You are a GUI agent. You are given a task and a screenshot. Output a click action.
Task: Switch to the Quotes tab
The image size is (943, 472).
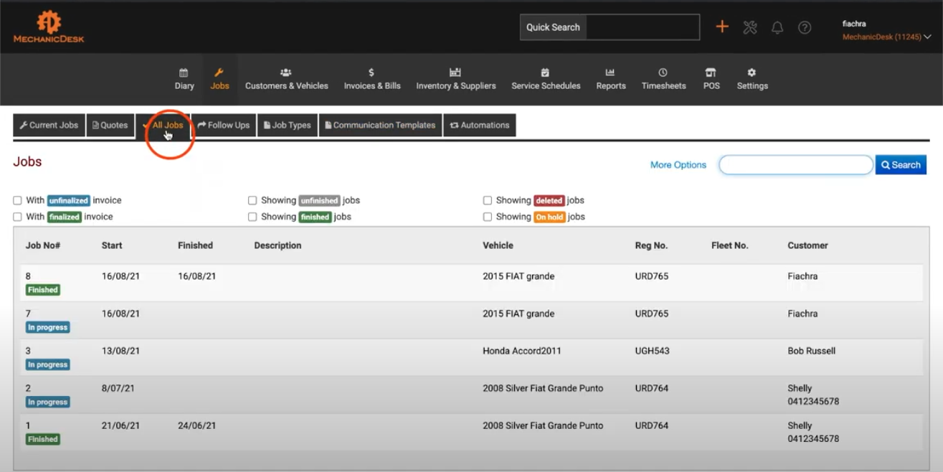click(x=110, y=125)
